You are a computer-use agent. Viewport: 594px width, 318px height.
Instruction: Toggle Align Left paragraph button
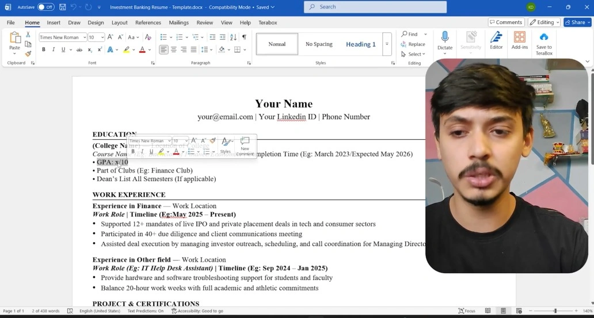click(x=163, y=49)
